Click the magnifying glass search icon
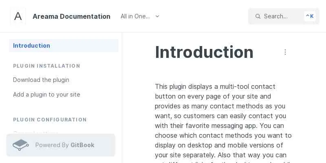The height and width of the screenshot is (163, 326). 258,16
